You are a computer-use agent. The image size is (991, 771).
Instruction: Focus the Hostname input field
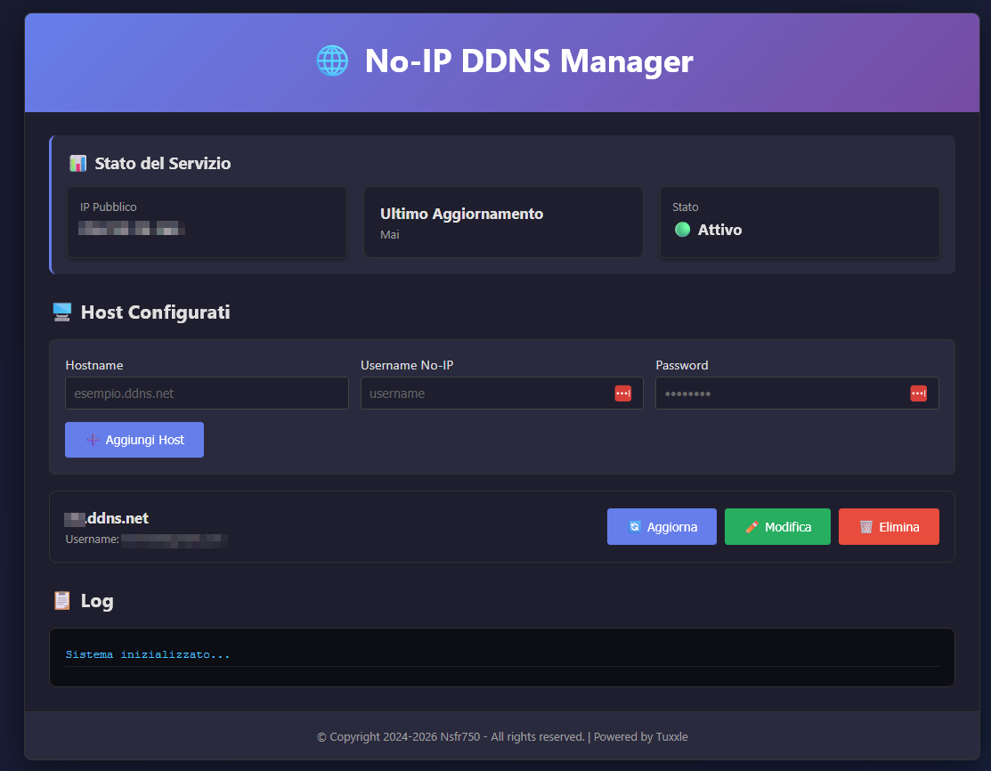[207, 394]
